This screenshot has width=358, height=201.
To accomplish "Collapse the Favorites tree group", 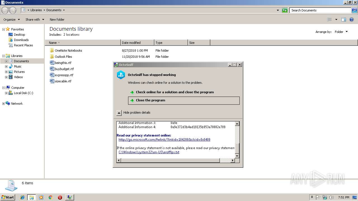I will (x=3, y=29).
